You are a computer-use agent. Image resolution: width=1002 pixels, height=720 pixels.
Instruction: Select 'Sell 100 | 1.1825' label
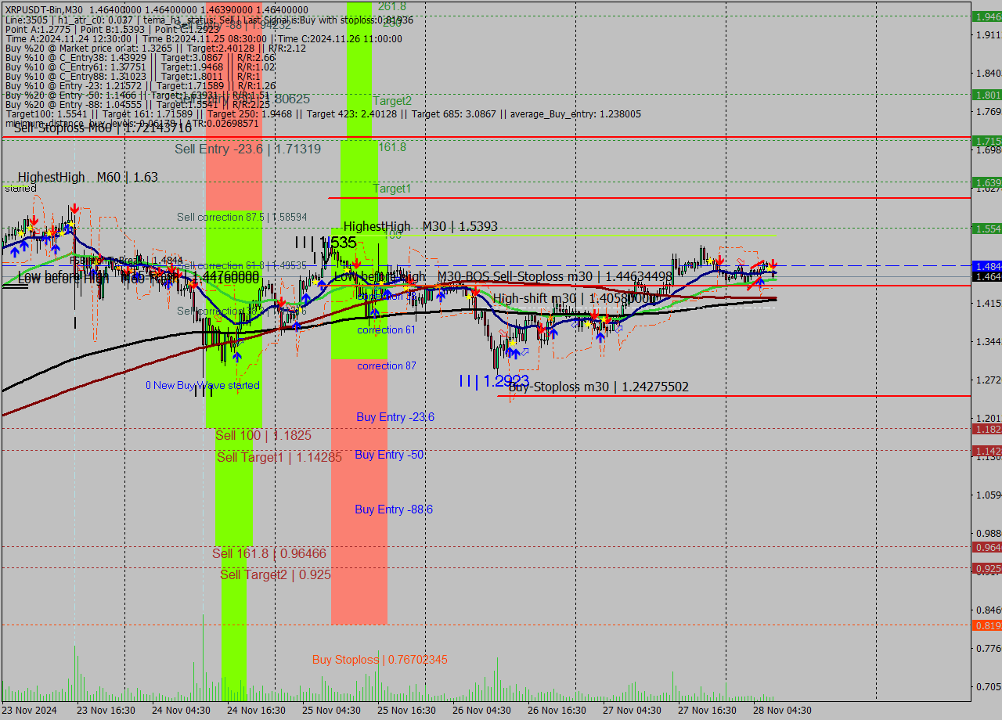point(263,435)
